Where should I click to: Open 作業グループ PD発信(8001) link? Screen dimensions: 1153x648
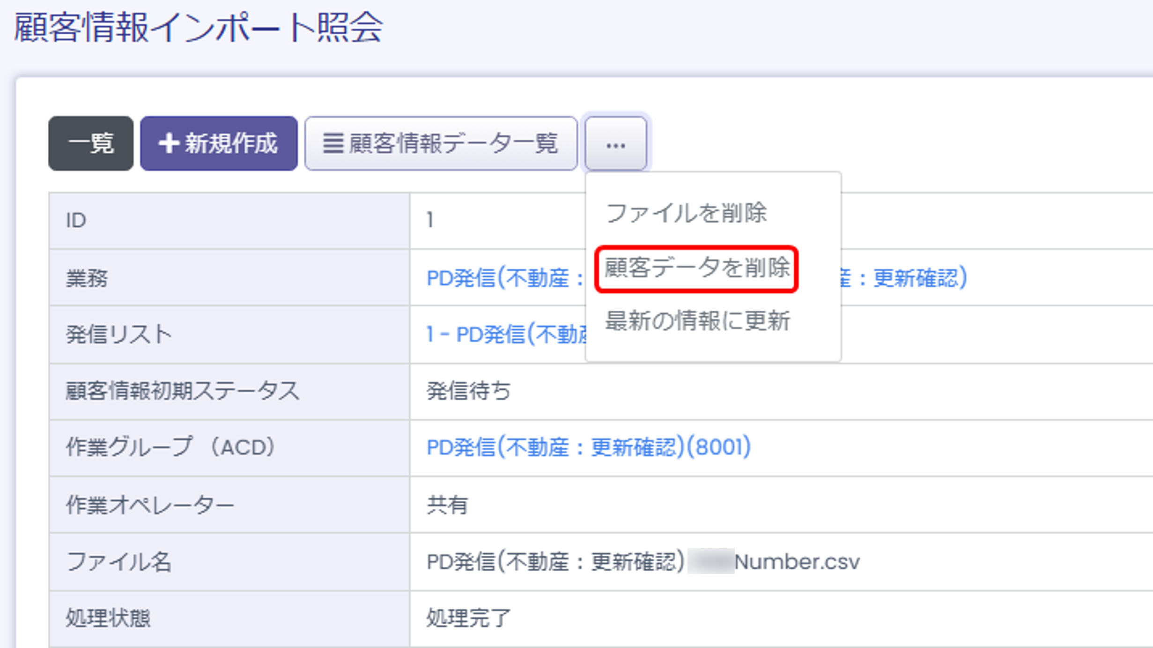pos(588,447)
